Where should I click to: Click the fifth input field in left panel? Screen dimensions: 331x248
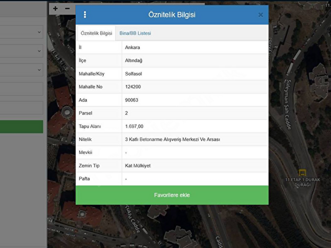[21, 107]
